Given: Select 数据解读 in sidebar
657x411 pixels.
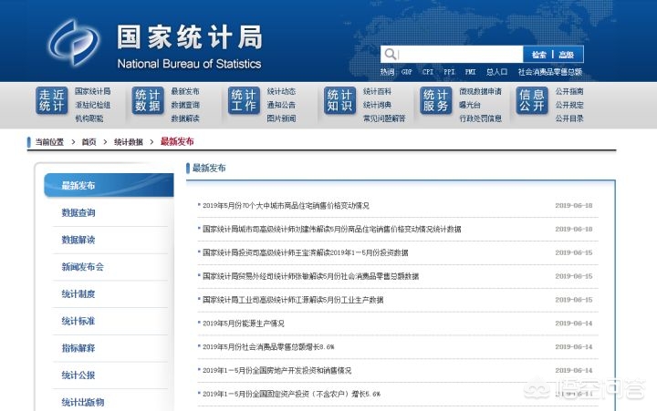Looking at the screenshot, I should pyautogui.click(x=78, y=240).
